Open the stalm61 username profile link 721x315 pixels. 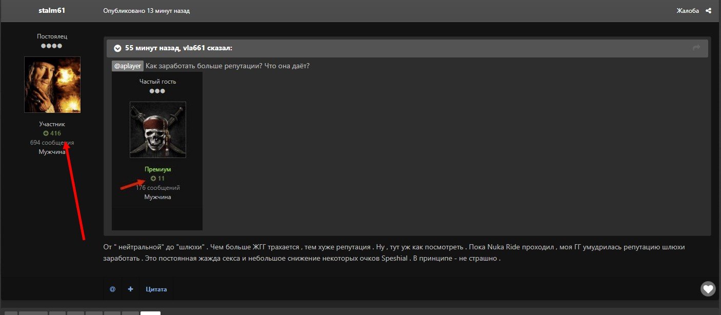point(52,11)
